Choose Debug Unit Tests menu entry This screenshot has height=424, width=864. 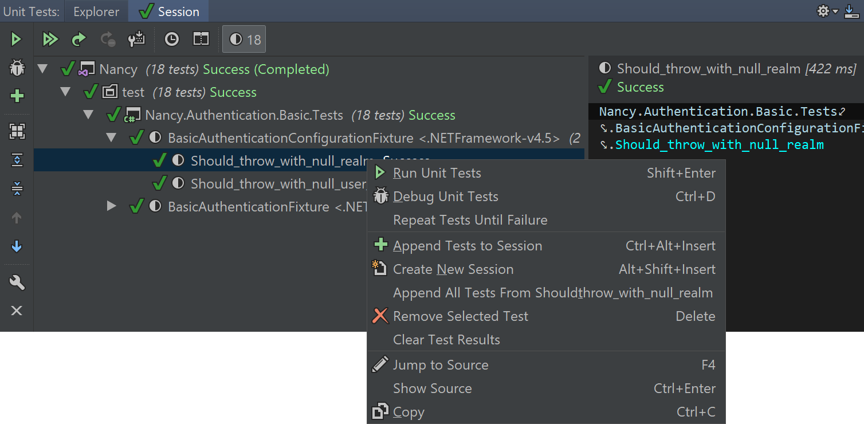pos(546,197)
